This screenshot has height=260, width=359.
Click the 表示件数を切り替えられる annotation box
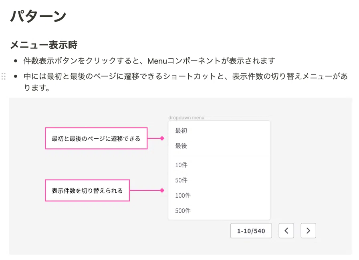coord(87,190)
